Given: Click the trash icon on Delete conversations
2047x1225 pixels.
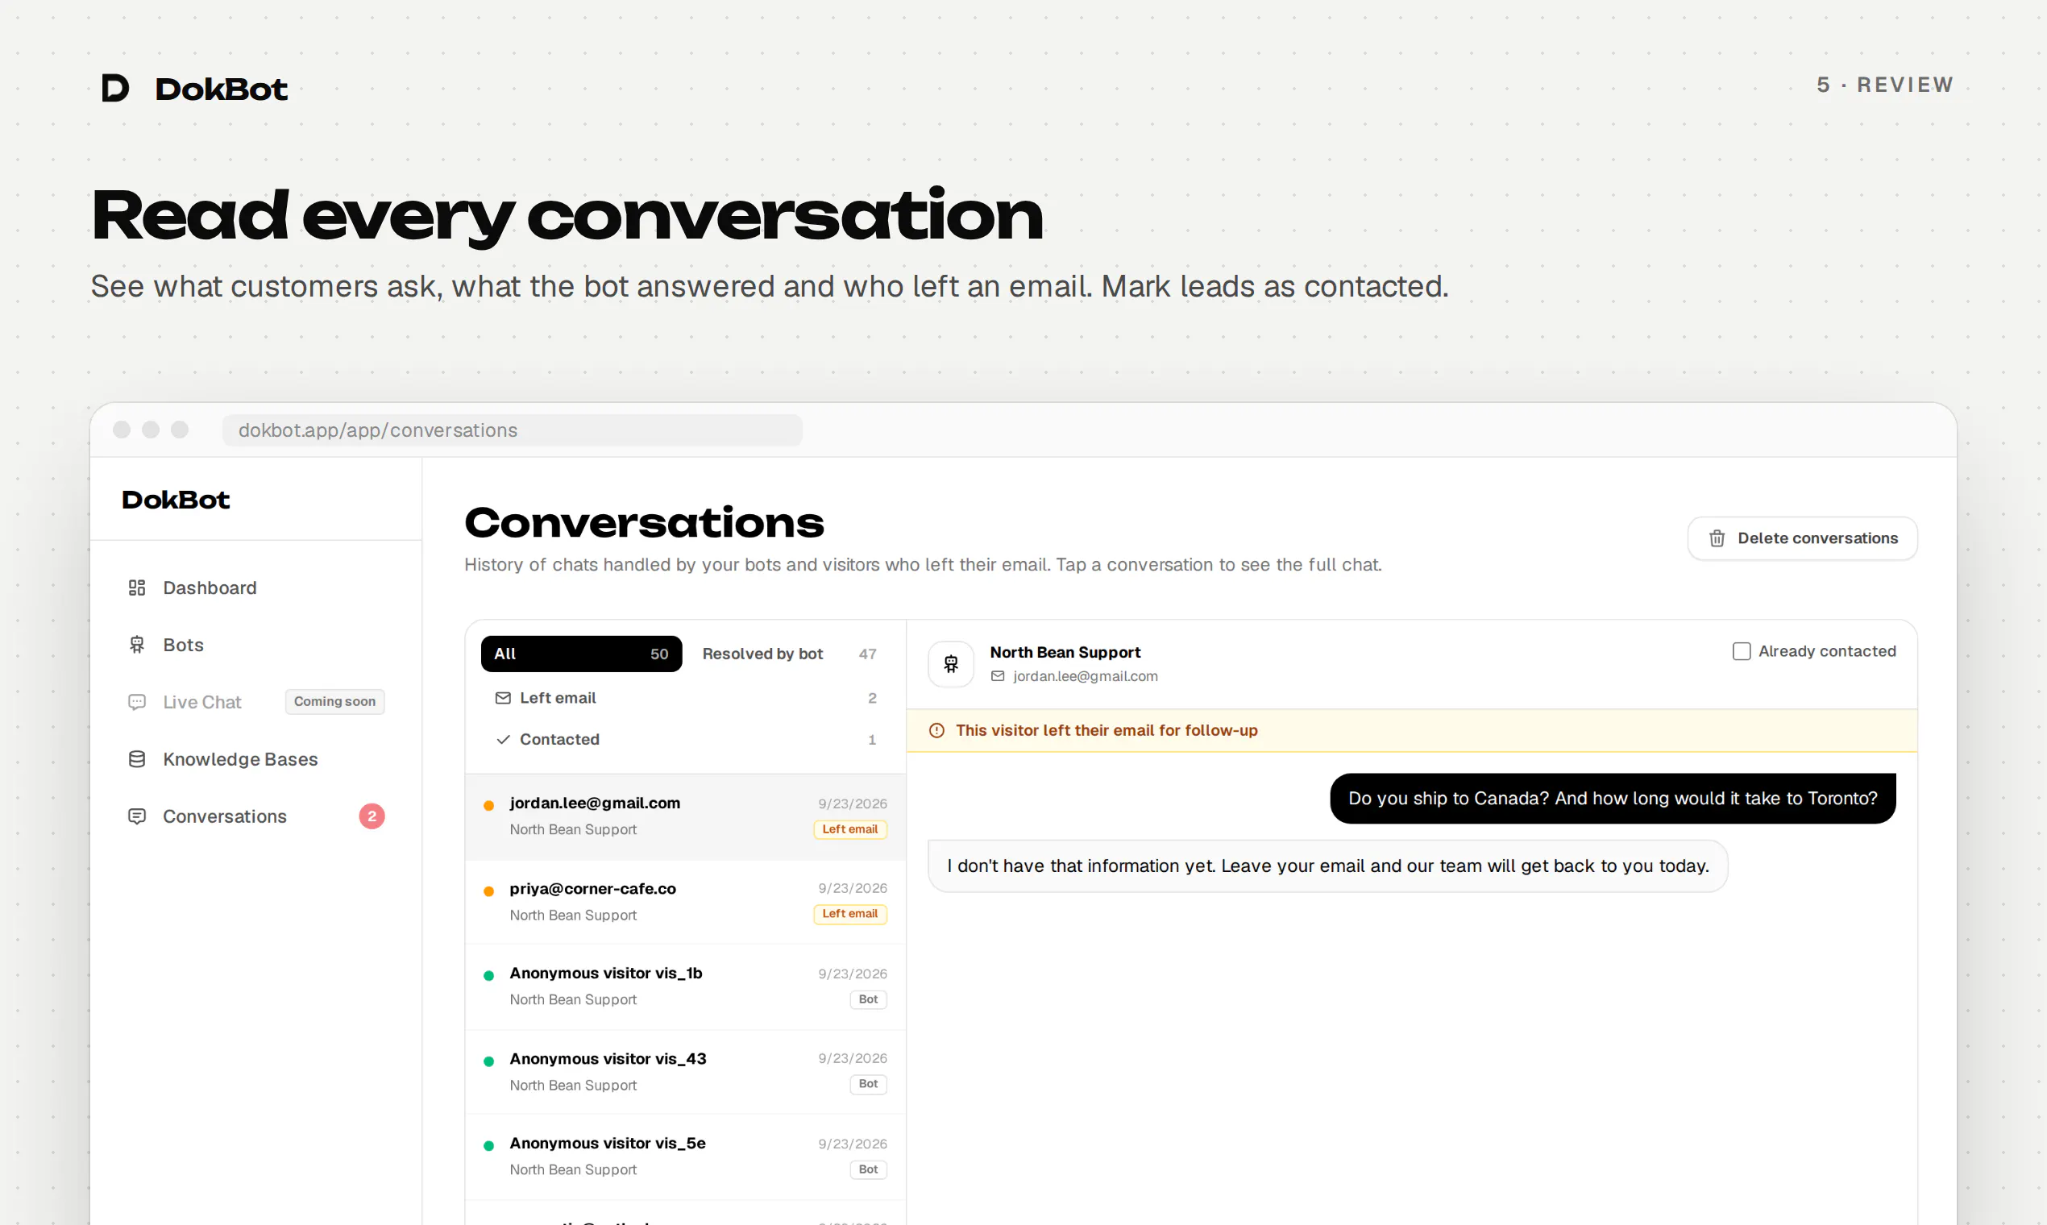Looking at the screenshot, I should click(1717, 538).
